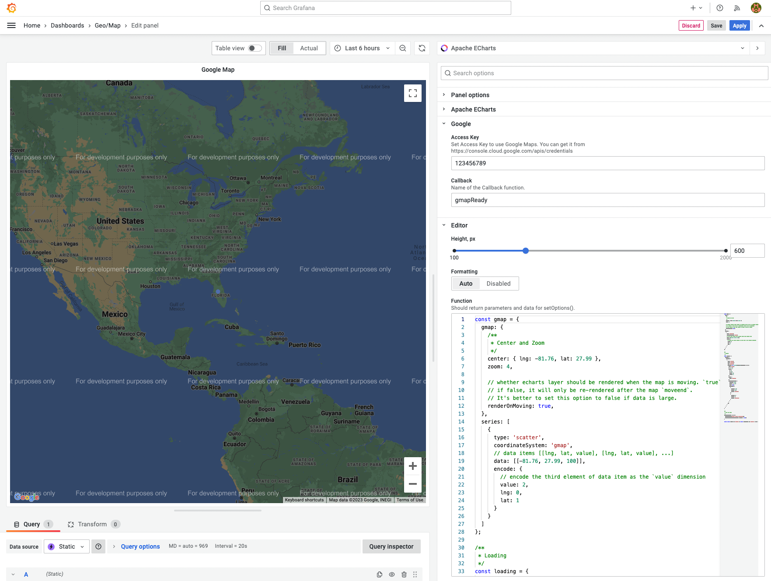This screenshot has width=771, height=581.
Task: Refresh the dashboard with the refresh icon
Action: point(422,48)
